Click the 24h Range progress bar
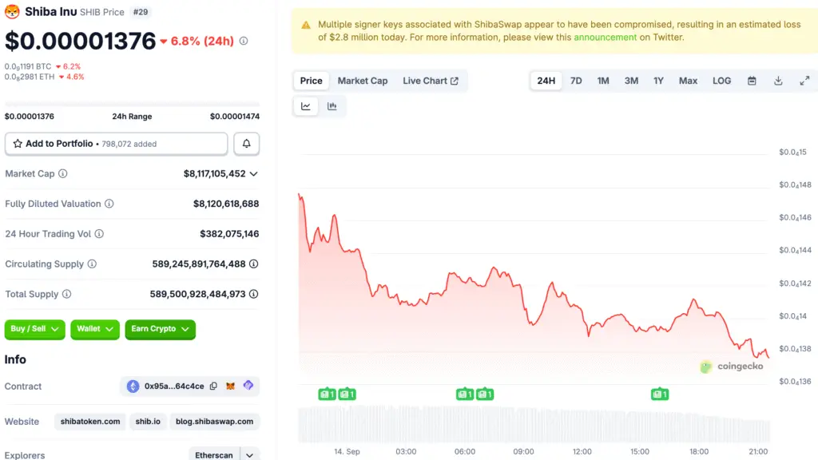Viewport: 818px width, 460px height. click(x=132, y=104)
